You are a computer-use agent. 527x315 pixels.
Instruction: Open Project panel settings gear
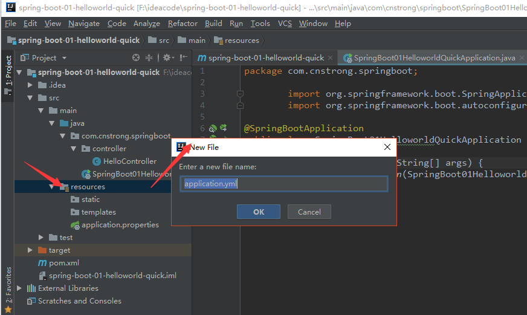click(x=169, y=58)
